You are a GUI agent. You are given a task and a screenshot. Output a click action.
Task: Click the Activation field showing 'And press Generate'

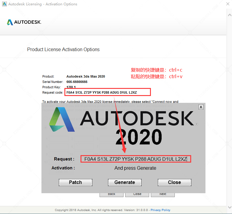(135, 168)
